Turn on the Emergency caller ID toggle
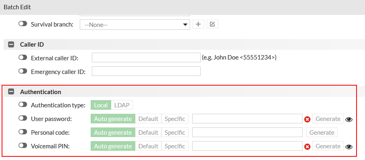The image size is (365, 160). pyautogui.click(x=23, y=71)
